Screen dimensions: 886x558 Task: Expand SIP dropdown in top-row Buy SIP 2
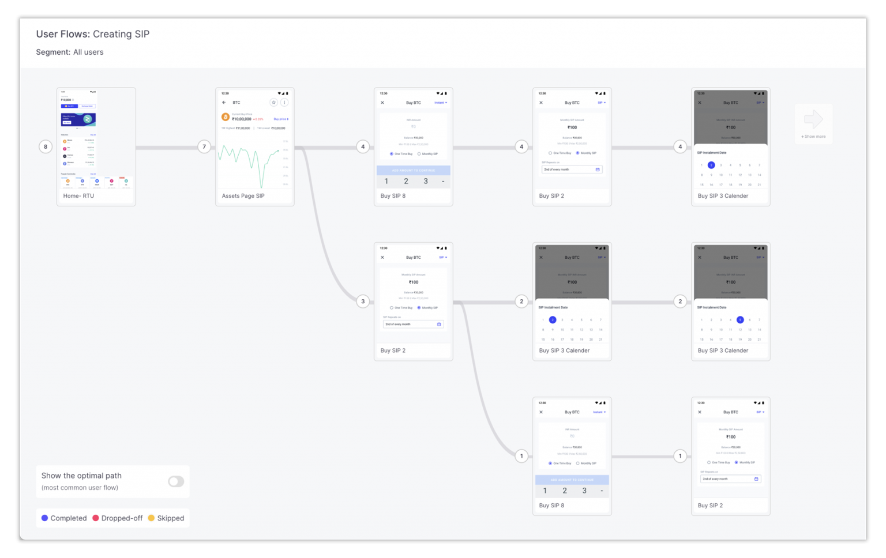pos(602,103)
